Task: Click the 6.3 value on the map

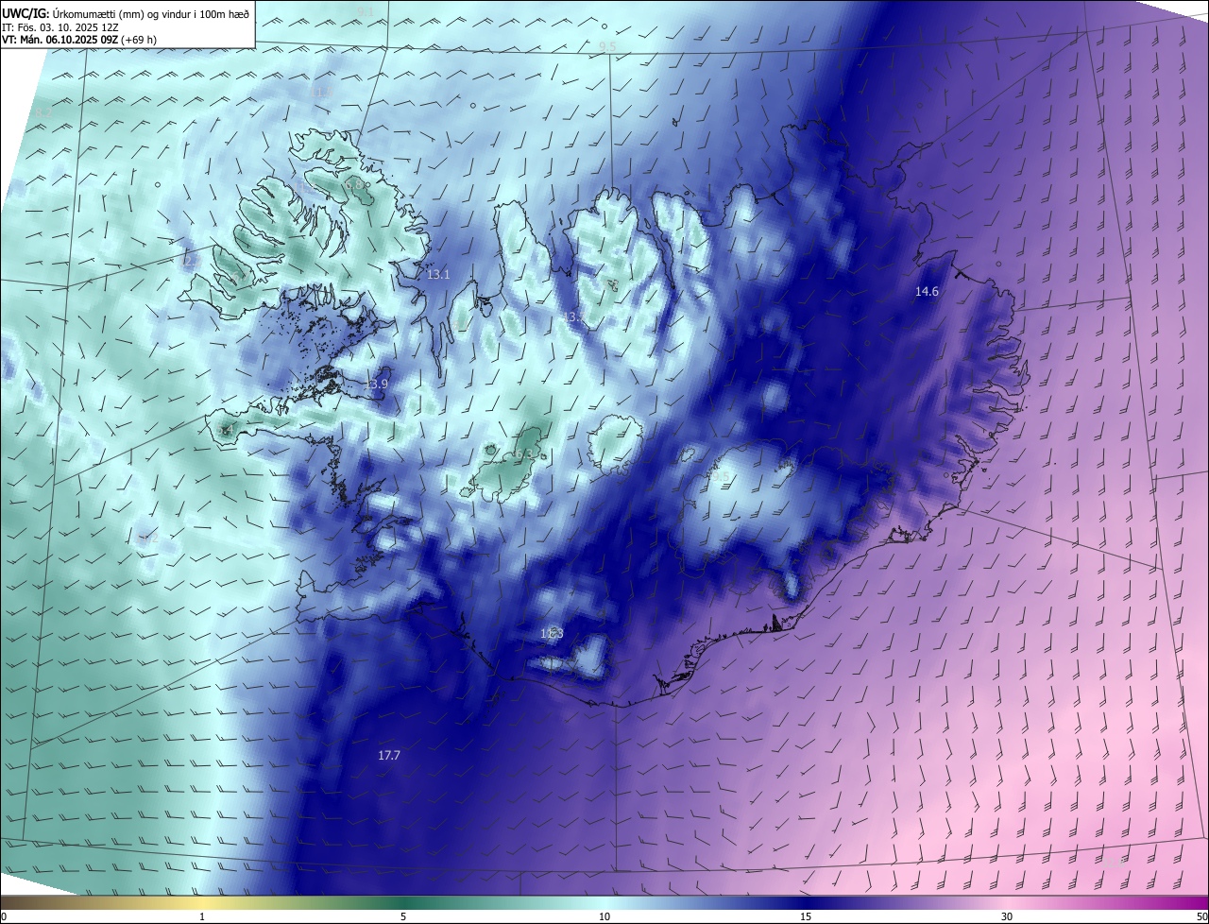Action: click(524, 454)
